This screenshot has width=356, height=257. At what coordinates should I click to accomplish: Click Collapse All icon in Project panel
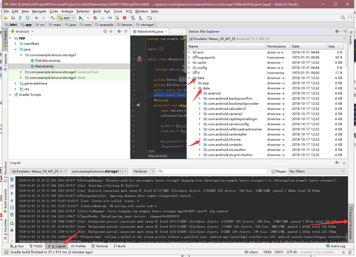pyautogui.click(x=111, y=31)
